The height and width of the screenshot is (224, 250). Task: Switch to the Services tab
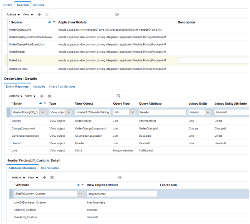click(x=38, y=5)
